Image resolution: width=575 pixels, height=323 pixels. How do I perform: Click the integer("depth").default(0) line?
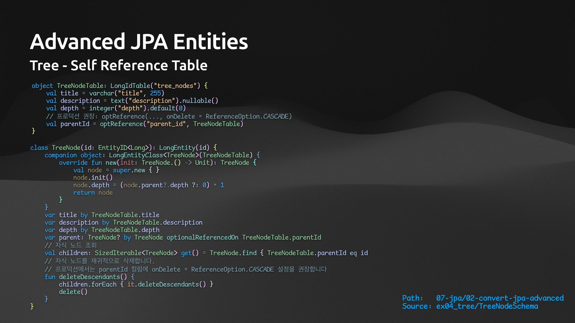click(x=116, y=108)
